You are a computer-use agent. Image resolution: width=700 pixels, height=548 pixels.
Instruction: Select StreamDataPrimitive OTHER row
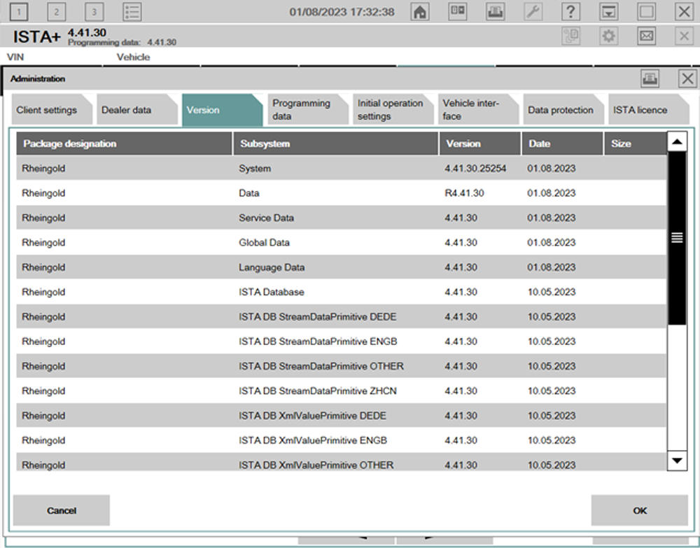(342, 366)
